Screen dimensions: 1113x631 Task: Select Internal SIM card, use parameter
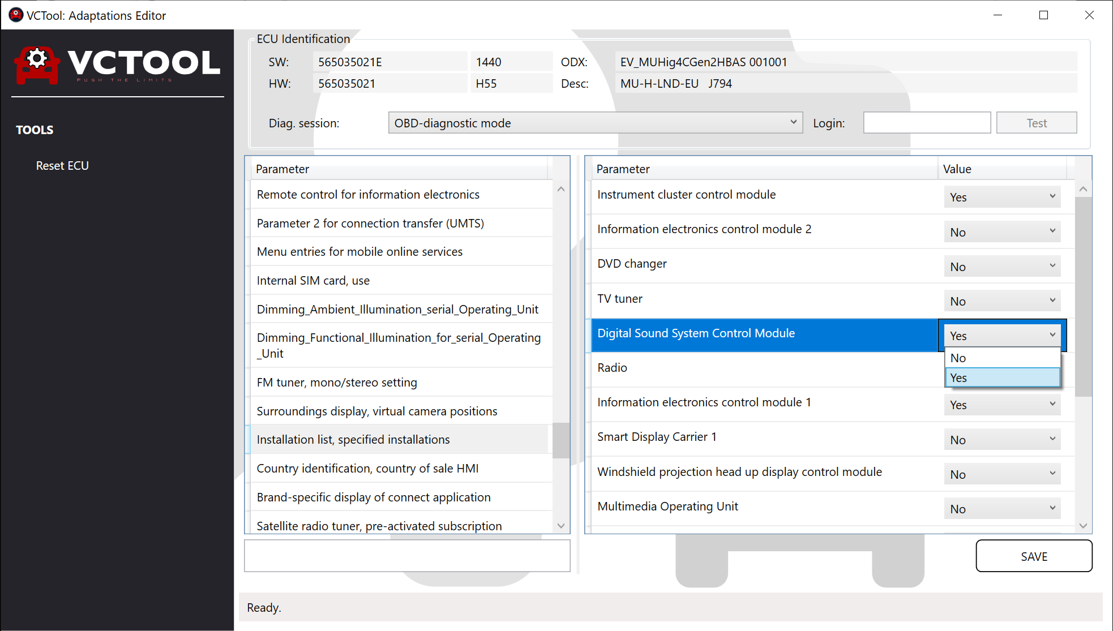tap(313, 281)
